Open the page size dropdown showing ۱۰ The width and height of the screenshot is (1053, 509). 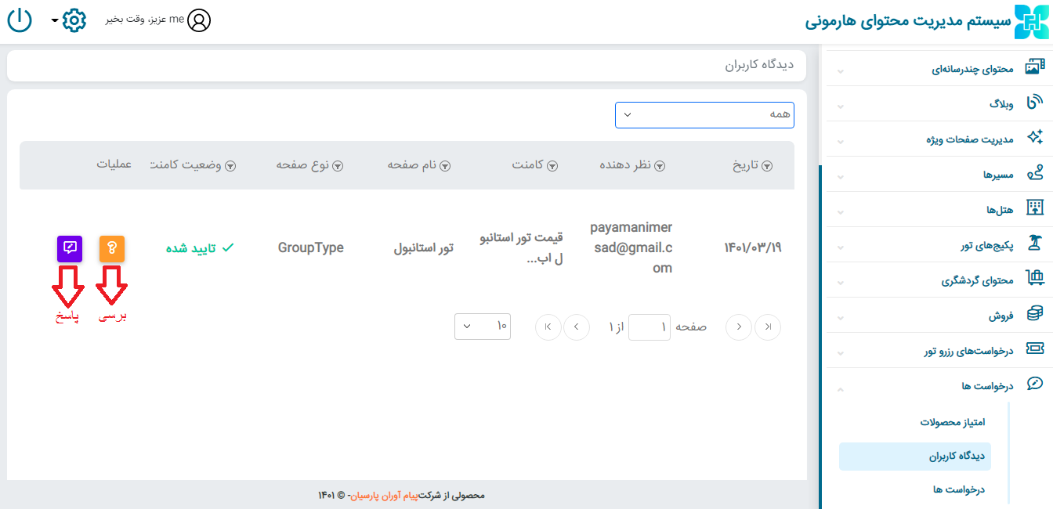[482, 326]
